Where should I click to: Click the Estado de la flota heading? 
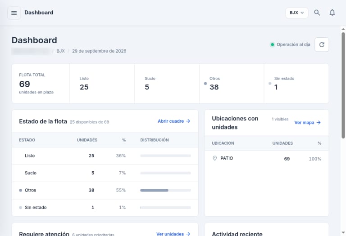tap(43, 121)
